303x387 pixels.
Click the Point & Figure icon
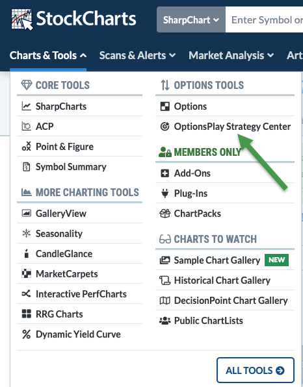(26, 146)
